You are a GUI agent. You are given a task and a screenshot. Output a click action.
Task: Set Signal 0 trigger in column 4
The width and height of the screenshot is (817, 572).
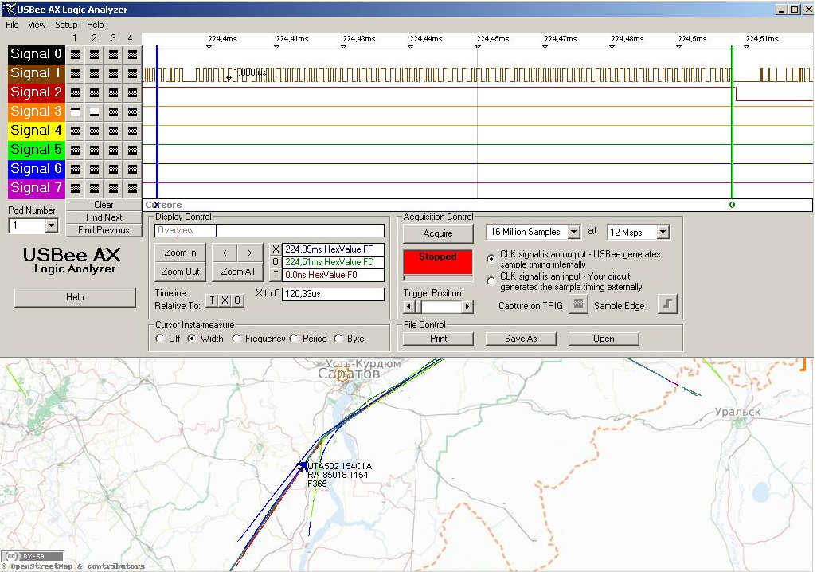click(x=132, y=54)
